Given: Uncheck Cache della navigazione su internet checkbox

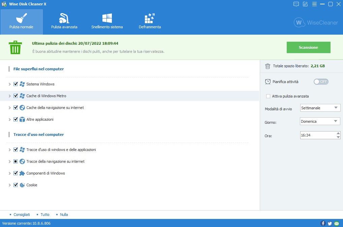Looking at the screenshot, I should click(x=15, y=108).
